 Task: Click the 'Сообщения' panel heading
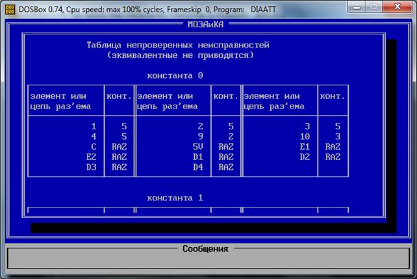(205, 248)
